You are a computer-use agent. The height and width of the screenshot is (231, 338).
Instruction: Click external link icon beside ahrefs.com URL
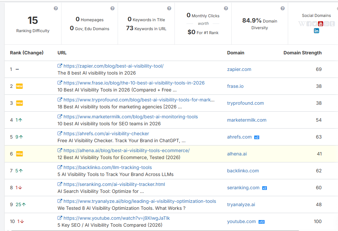click(x=60, y=134)
